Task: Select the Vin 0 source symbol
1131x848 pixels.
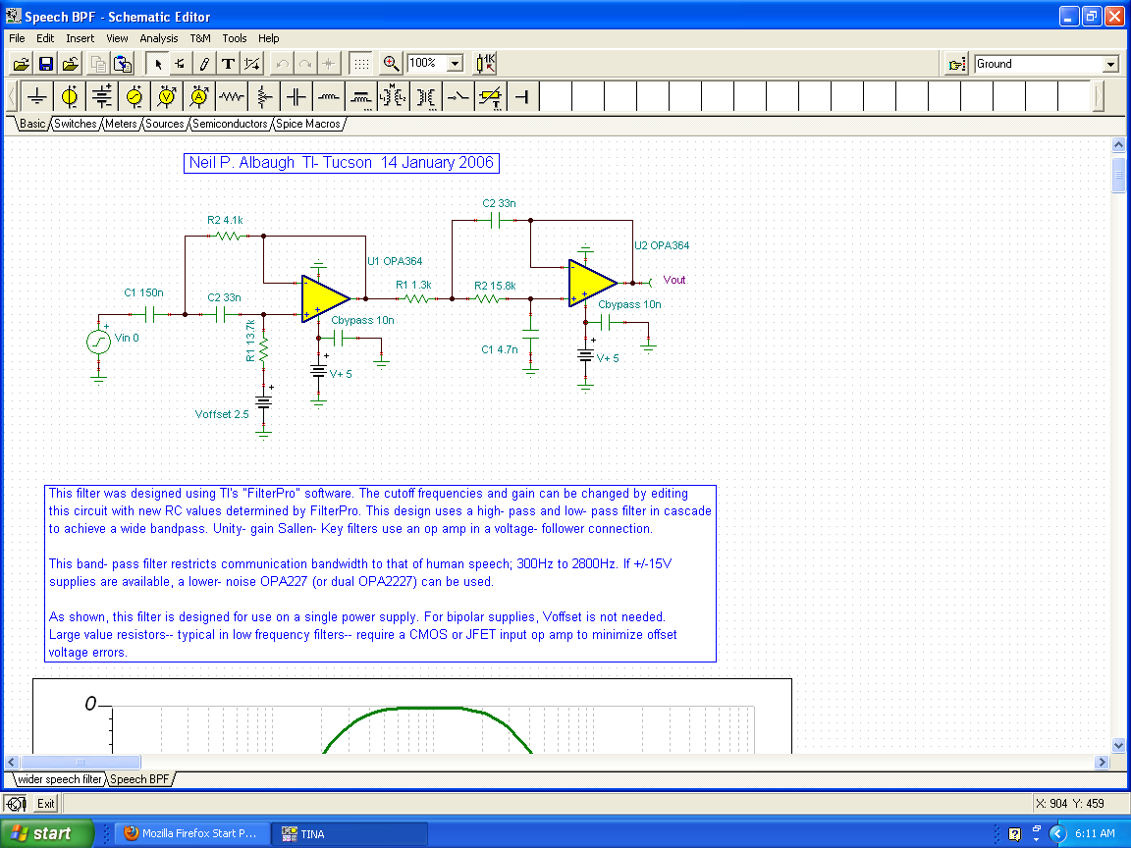Action: pos(99,342)
